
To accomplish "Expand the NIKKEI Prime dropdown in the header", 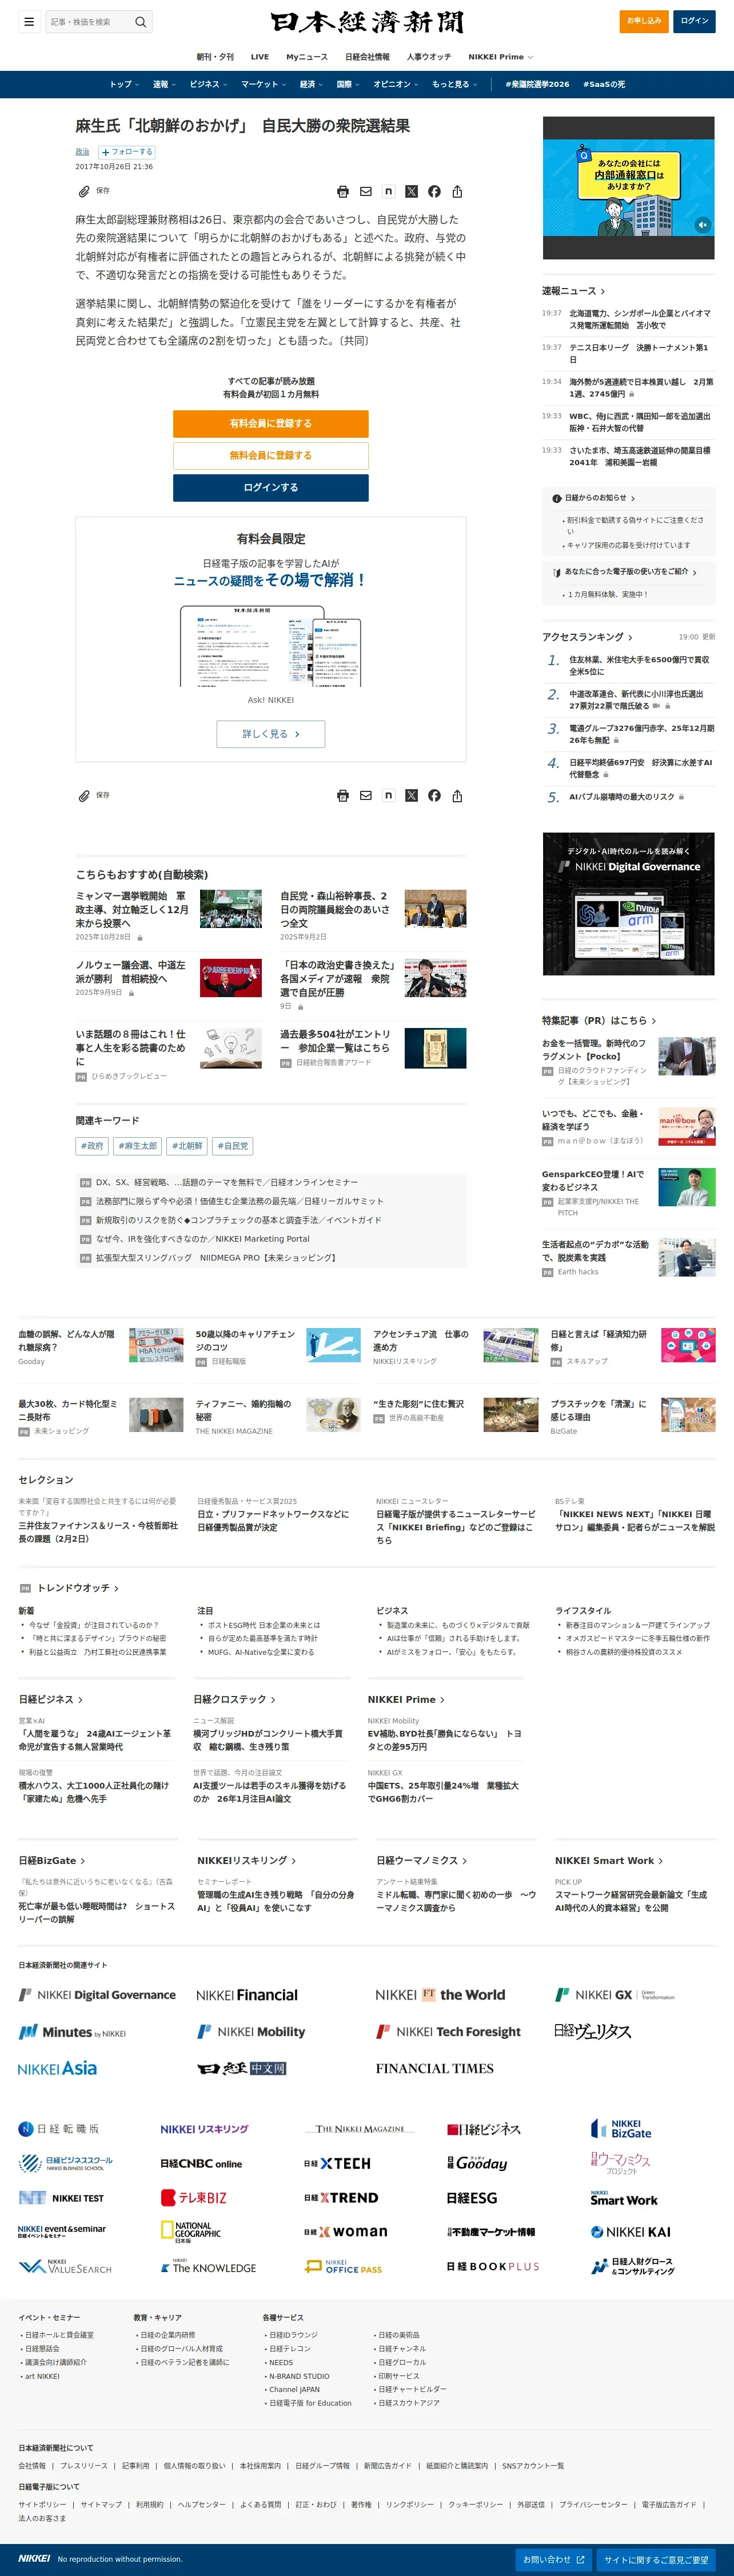I will pos(501,57).
